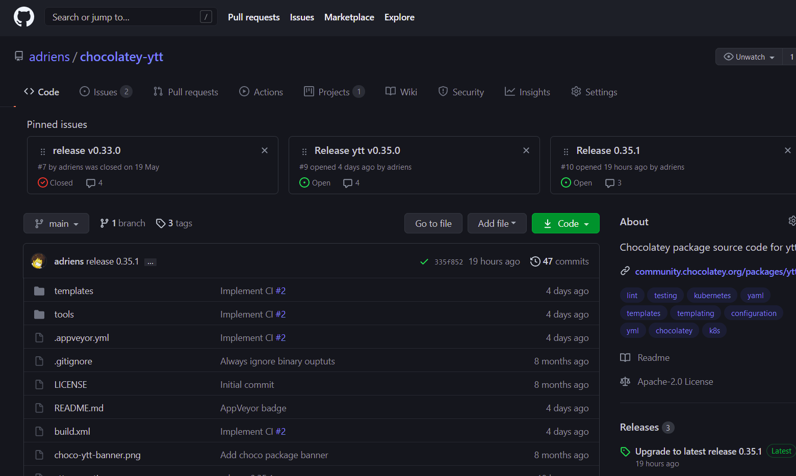Expand commit message ellipsis button
796x476 pixels.
(x=150, y=262)
